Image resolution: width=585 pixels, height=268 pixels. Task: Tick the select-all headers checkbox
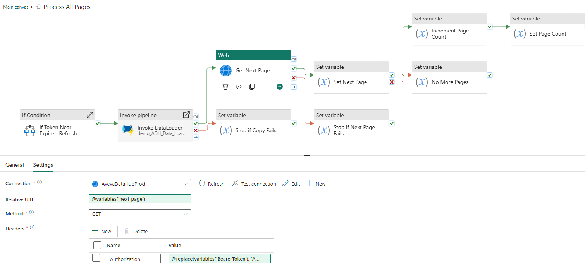(97, 245)
